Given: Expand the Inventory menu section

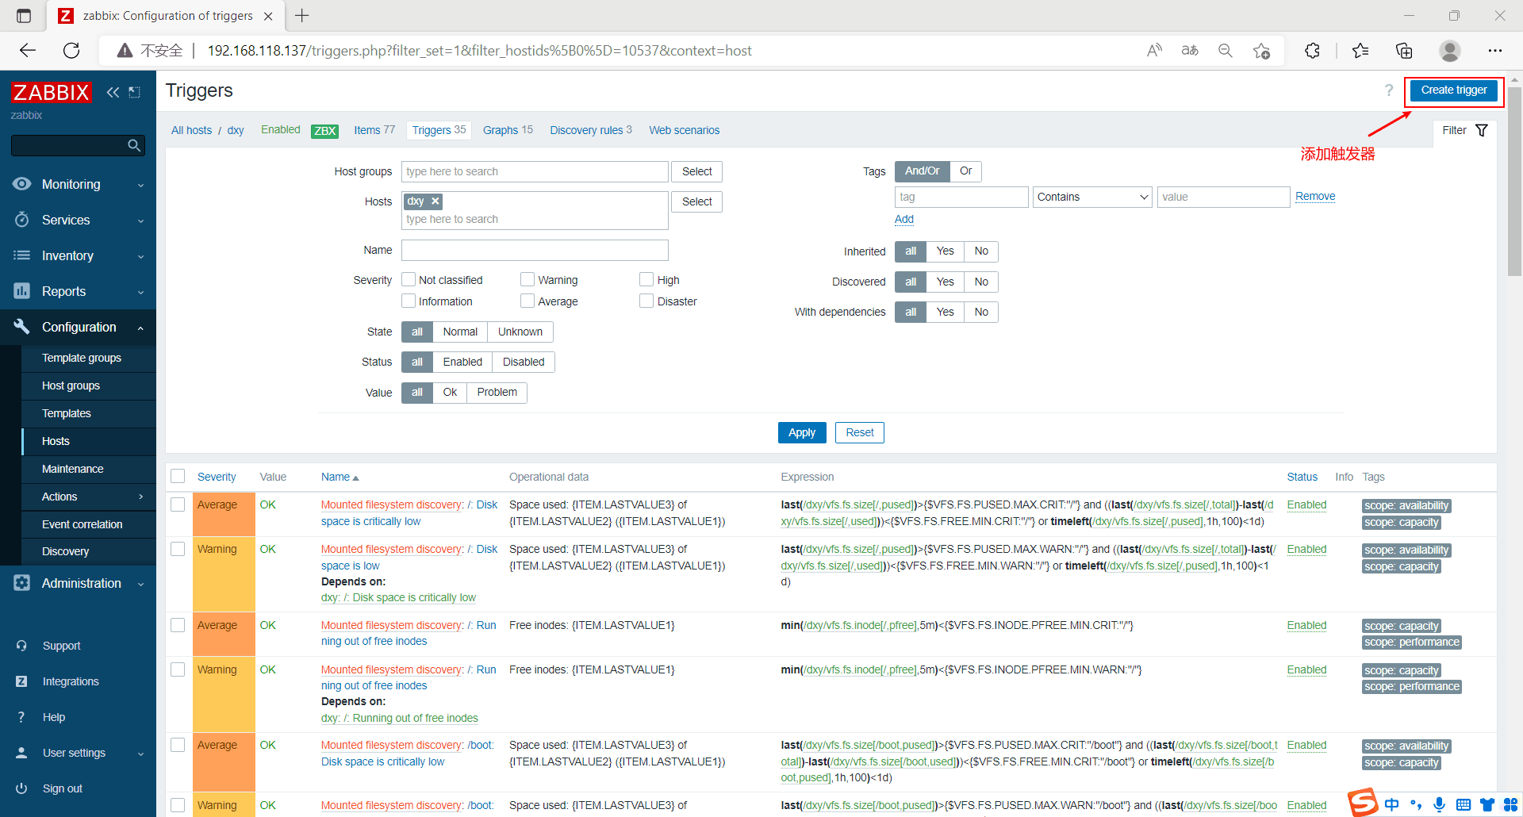Looking at the screenshot, I should click(x=140, y=256).
